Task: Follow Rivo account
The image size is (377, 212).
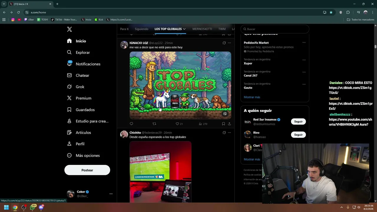Action: (x=298, y=135)
